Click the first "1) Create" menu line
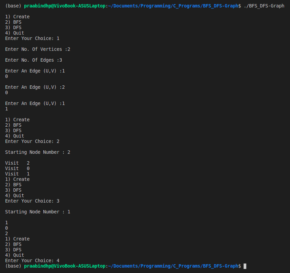Image resolution: width=290 pixels, height=273 pixels. [x=17, y=17]
